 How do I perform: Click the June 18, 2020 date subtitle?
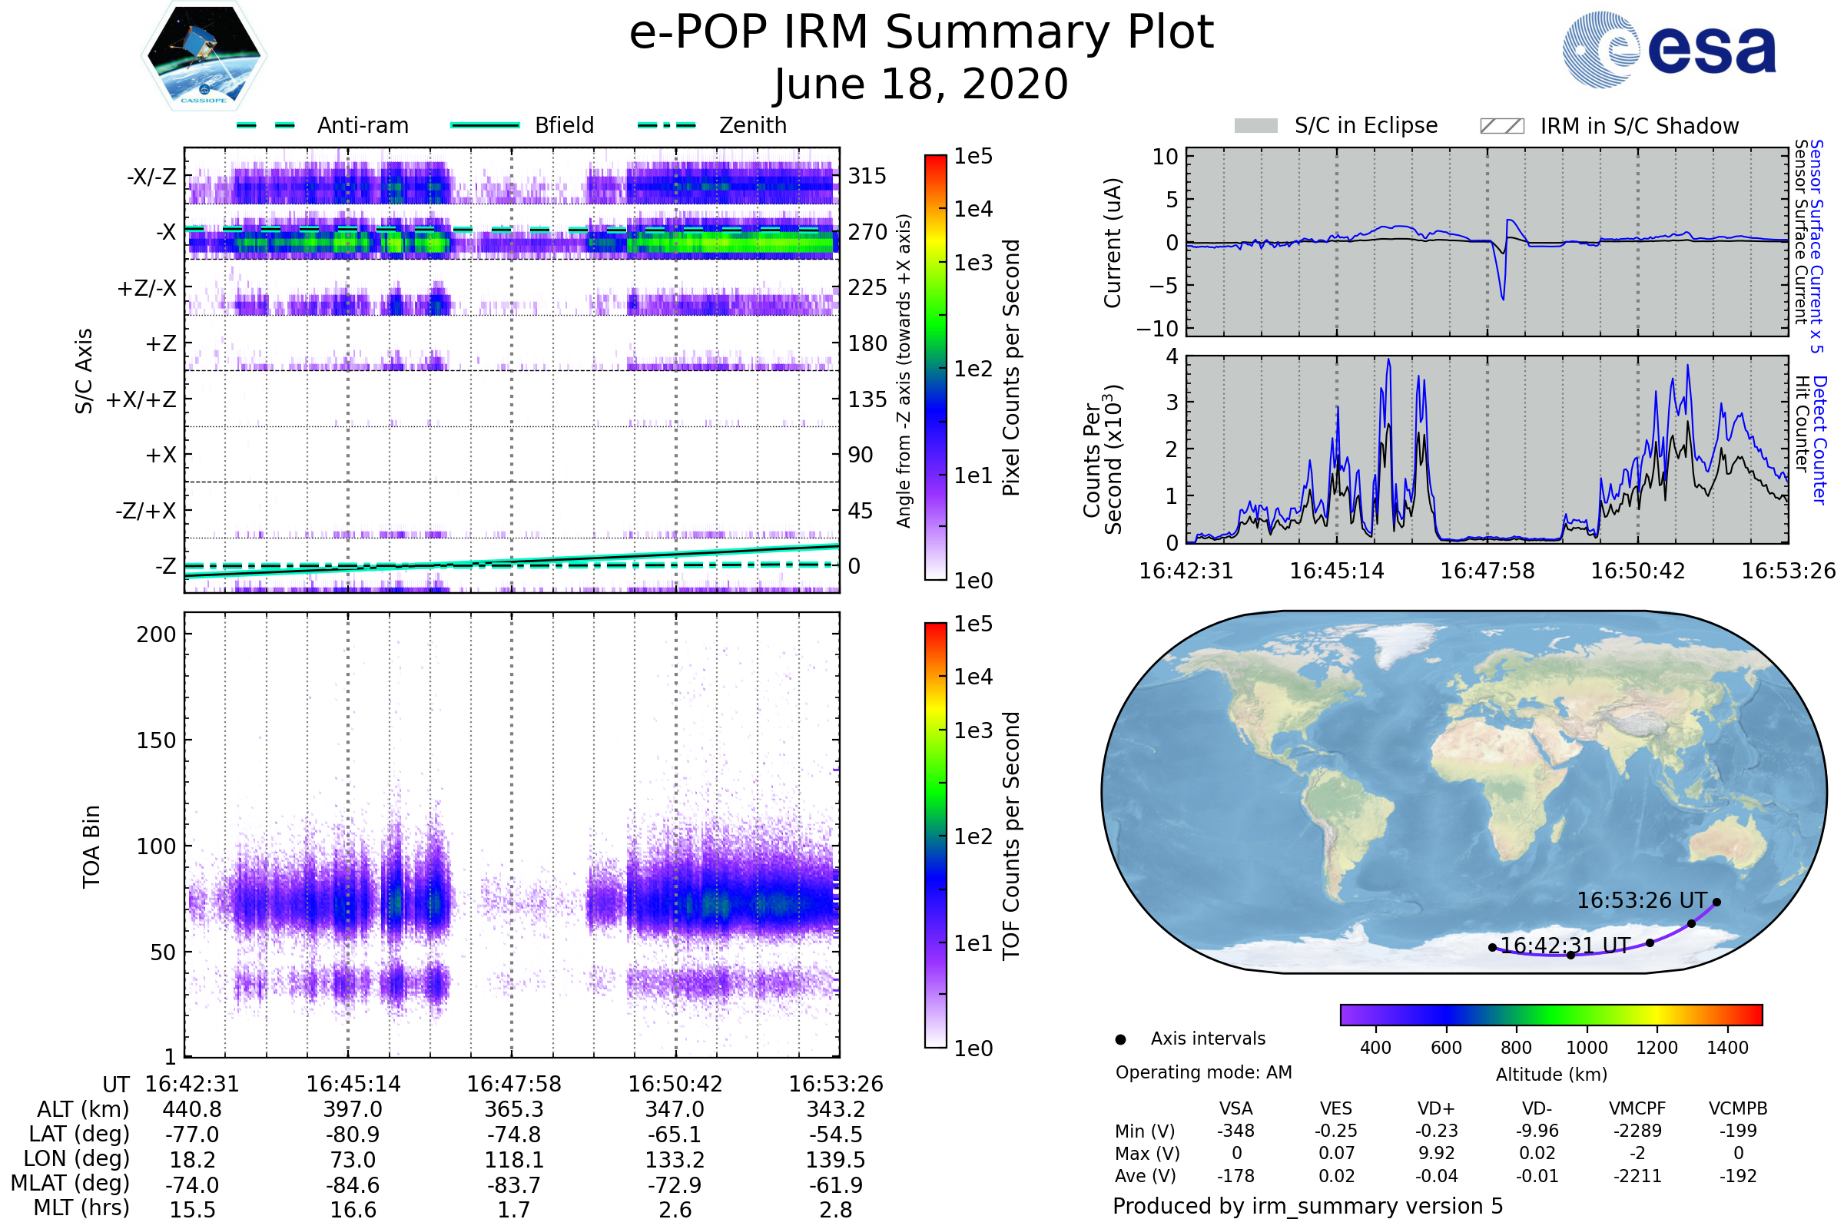[921, 84]
